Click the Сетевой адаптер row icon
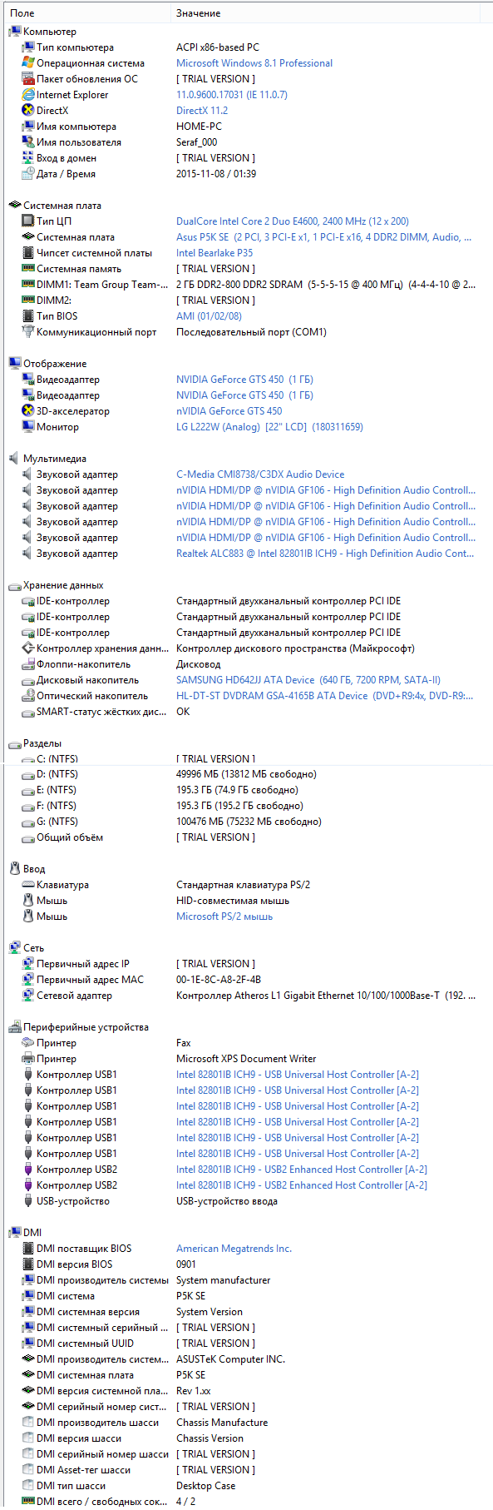Viewport: 493px width, 1510px height. (28, 996)
